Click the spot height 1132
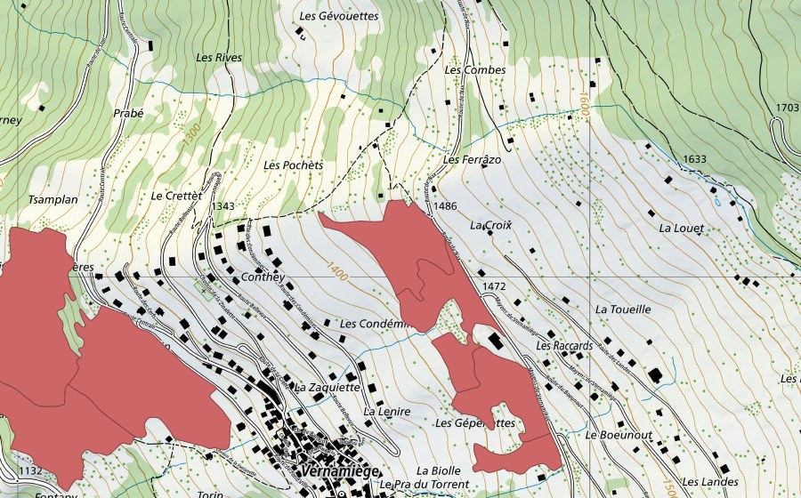 (30, 470)
